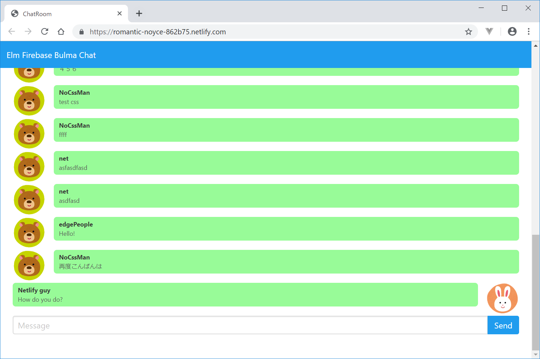Screen dimensions: 540x359
Task: Click bear avatar next to 'asfasdfasd'
Action: click(x=29, y=167)
